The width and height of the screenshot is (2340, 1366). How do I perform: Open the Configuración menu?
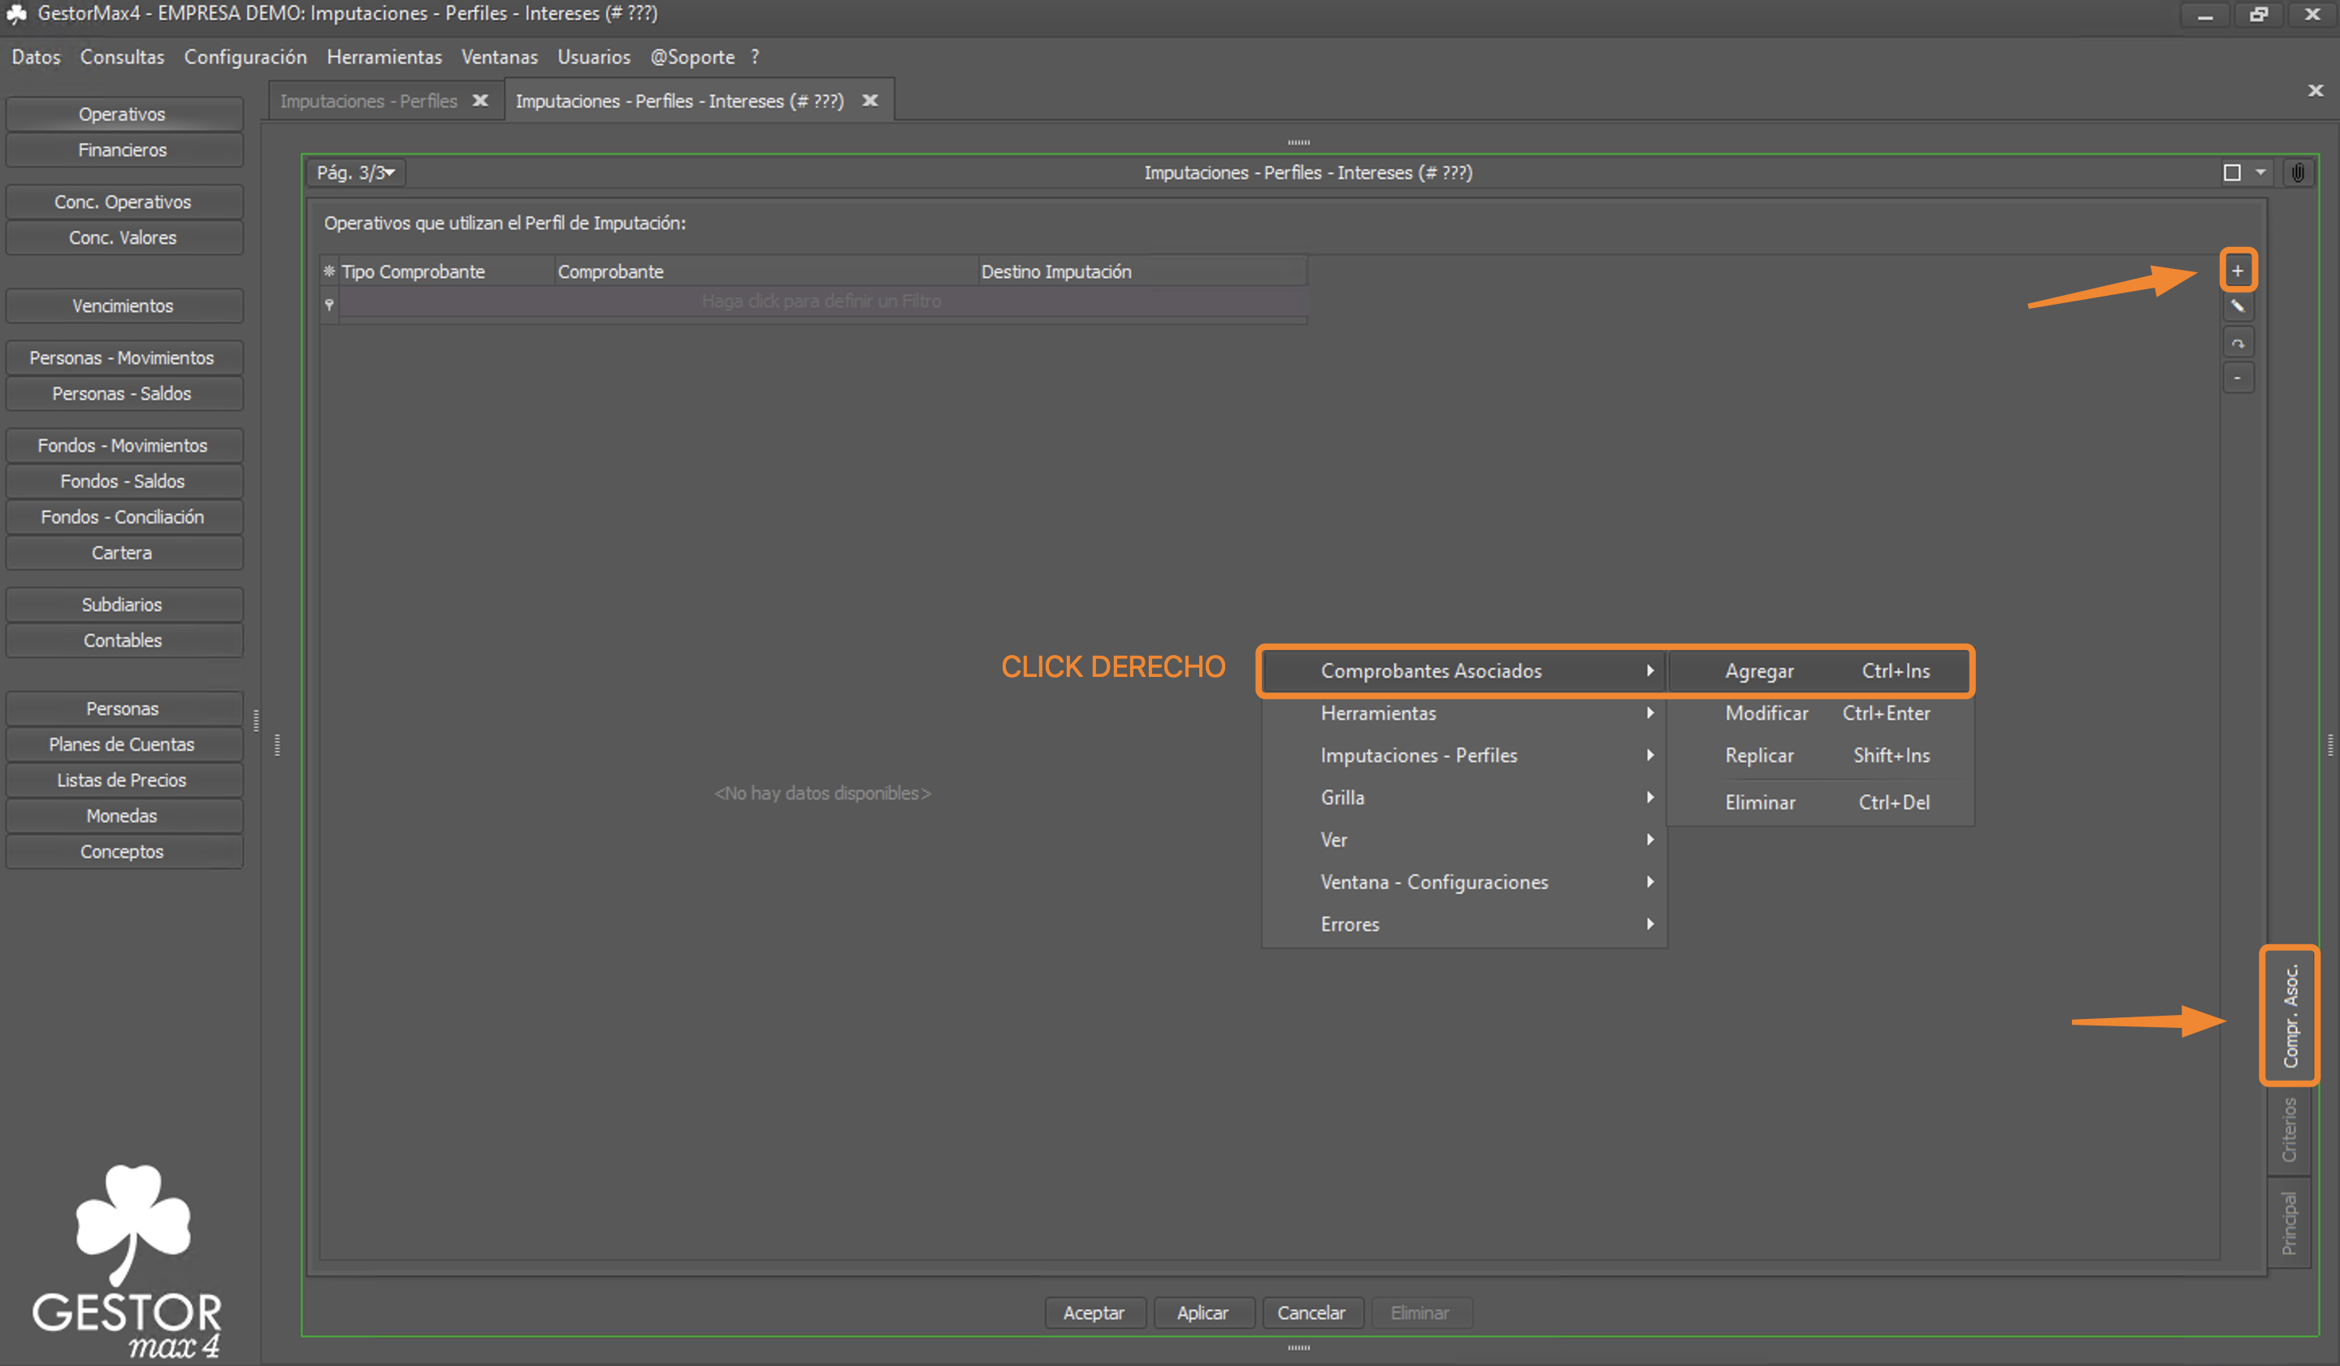245,57
